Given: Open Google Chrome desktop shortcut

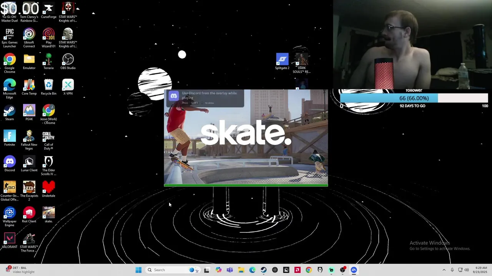Looking at the screenshot, I should tap(10, 64).
